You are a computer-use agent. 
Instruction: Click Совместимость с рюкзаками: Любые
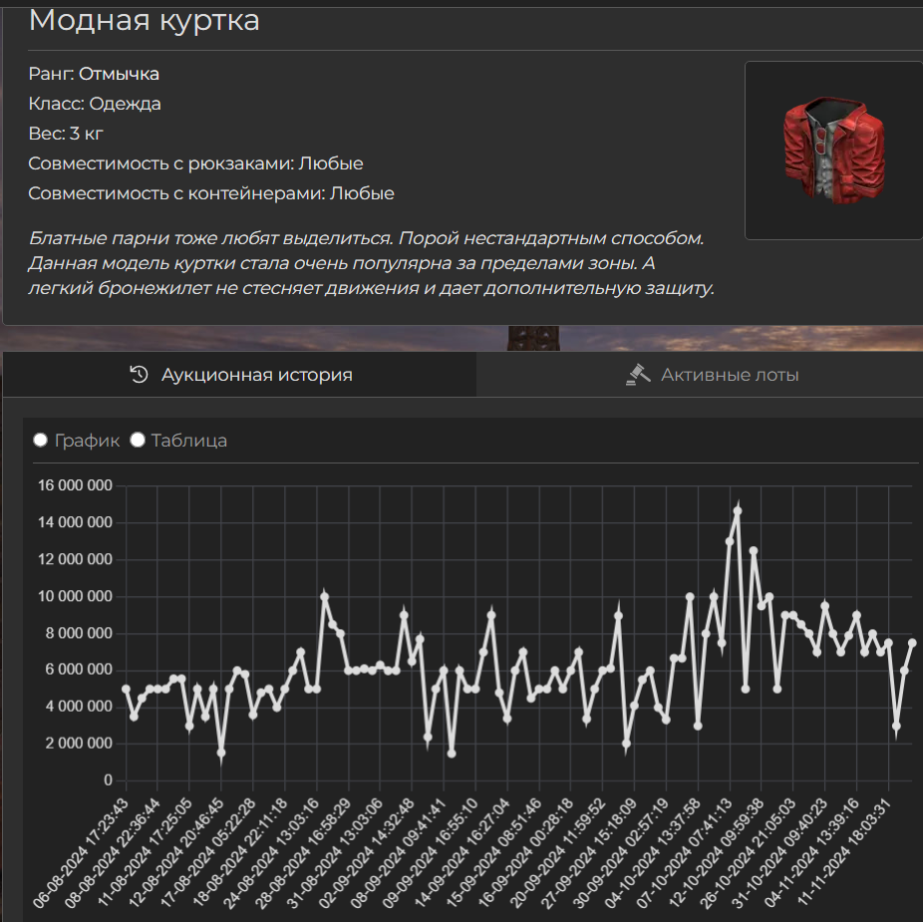195,163
